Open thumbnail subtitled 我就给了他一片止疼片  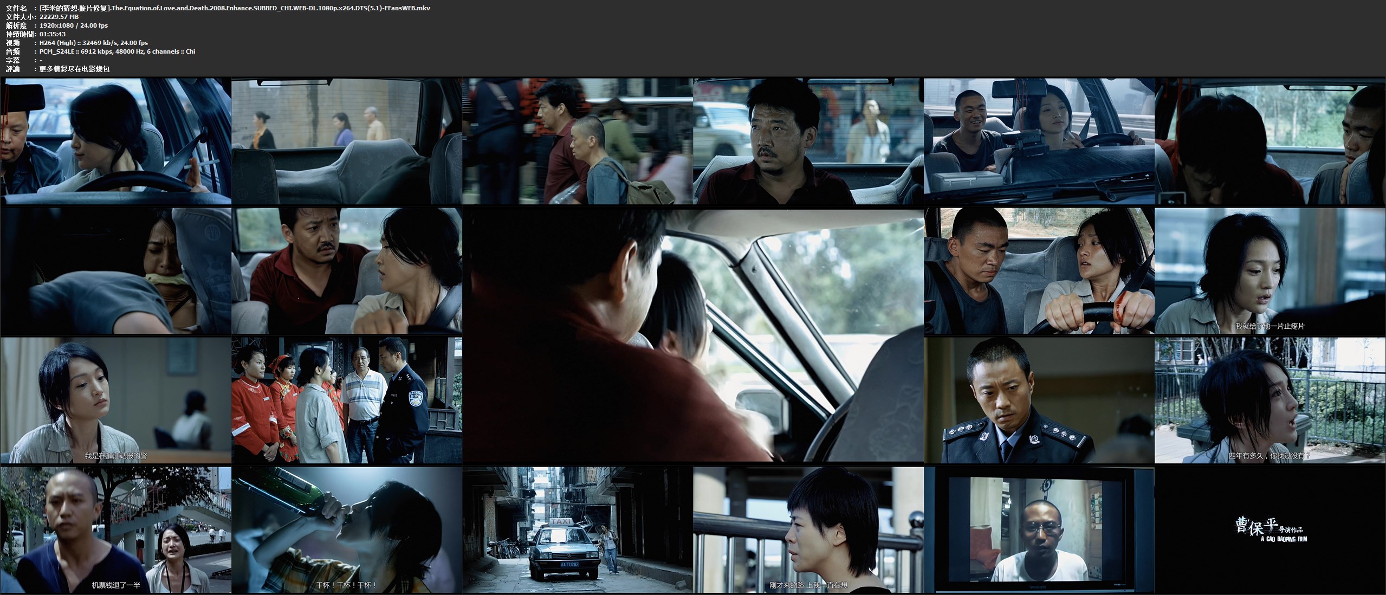[1271, 271]
